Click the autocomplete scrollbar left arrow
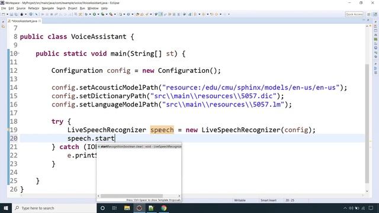Viewport: 379px width, 213px height. (98, 196)
